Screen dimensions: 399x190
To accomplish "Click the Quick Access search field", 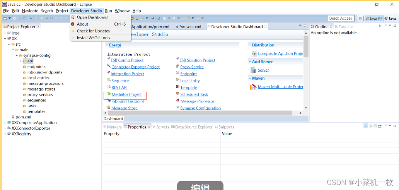I will click(341, 18).
